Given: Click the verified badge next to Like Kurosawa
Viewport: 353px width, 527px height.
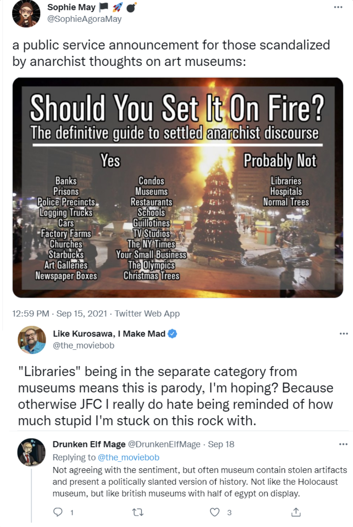Looking at the screenshot, I should click(x=172, y=334).
